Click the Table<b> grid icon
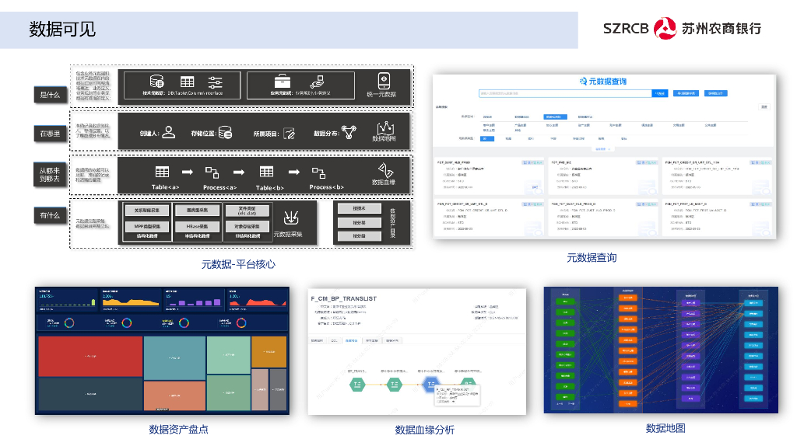The height and width of the screenshot is (446, 797). (266, 172)
